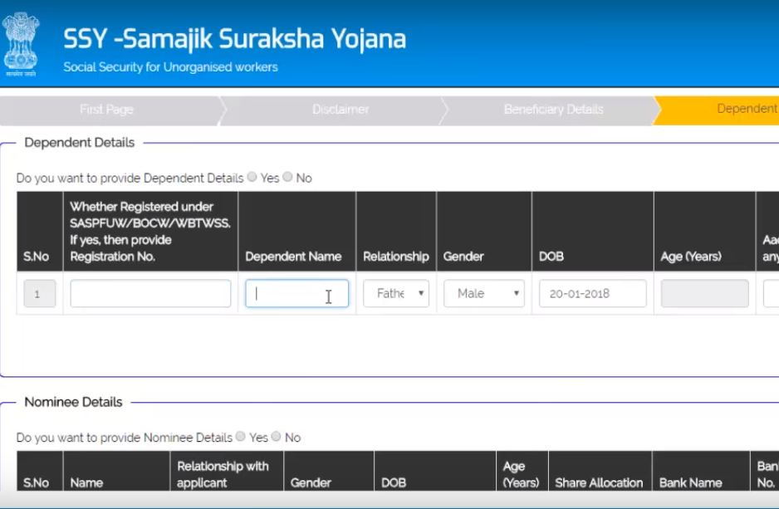The image size is (779, 509).
Task: Switch to the Disclaimer step
Action: (x=341, y=110)
